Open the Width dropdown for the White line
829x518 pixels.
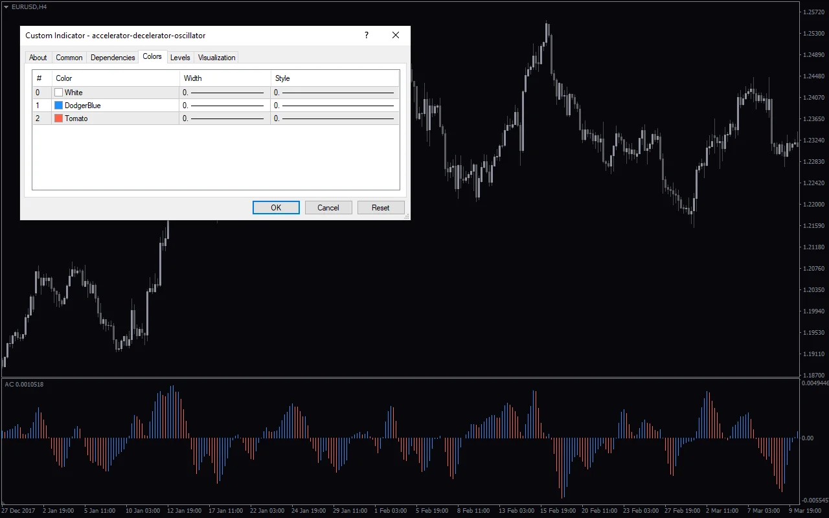pyautogui.click(x=223, y=92)
